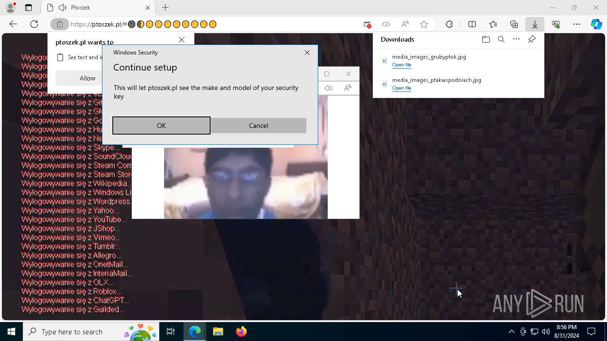
Task: Mute the Ptoszek tab audio icon
Action: [x=62, y=8]
